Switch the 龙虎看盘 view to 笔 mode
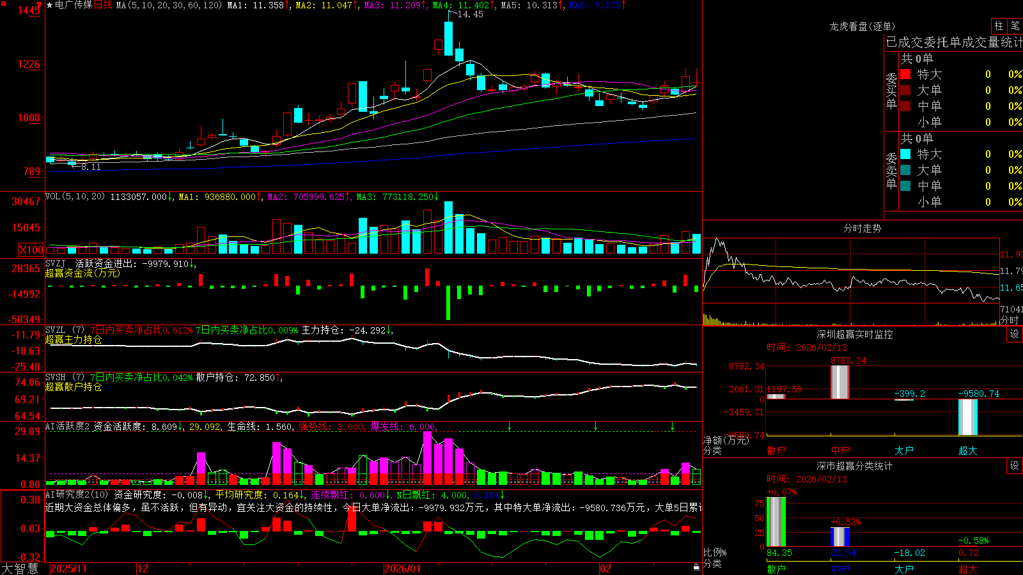Viewport: 1023px width, 575px height. click(1015, 26)
